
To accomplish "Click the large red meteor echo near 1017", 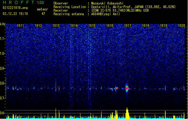I will tap(127, 88).
